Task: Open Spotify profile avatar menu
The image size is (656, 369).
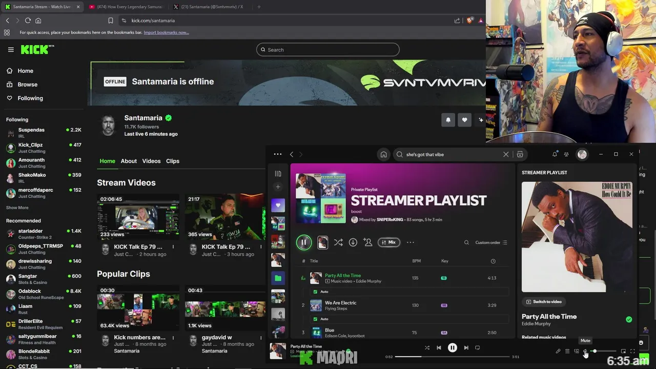Action: (582, 154)
